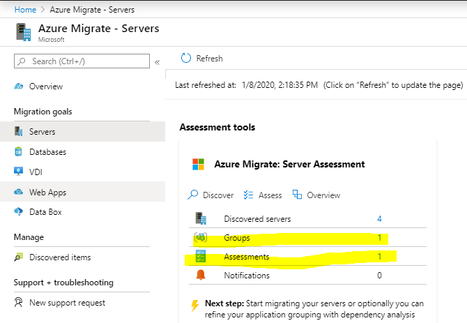Click the Notifications bell icon
Viewport: 467px width, 323px height.
(x=201, y=275)
